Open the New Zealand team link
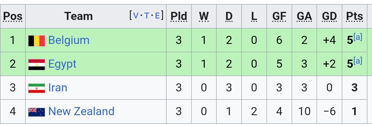Image resolution: width=372 pixels, height=126 pixels. (x=81, y=111)
